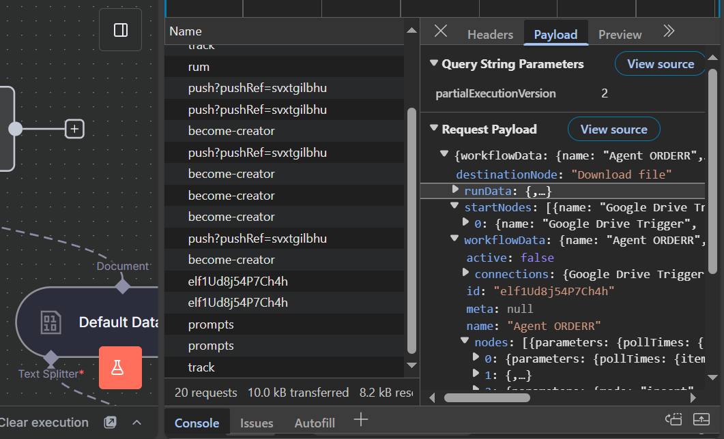The width and height of the screenshot is (724, 439).
Task: Click the upward chevron next to Clear execution
Action: pyautogui.click(x=136, y=423)
